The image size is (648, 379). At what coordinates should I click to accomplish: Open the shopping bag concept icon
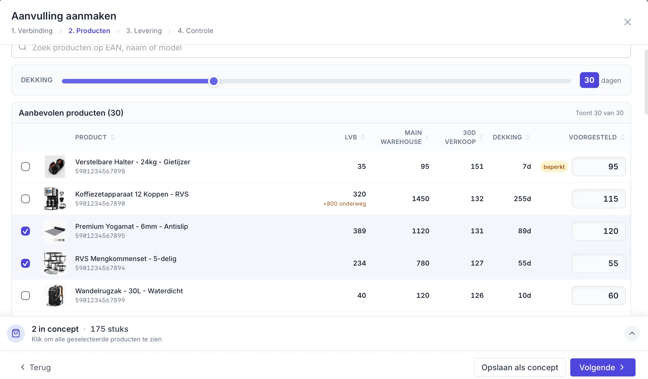[x=16, y=333]
